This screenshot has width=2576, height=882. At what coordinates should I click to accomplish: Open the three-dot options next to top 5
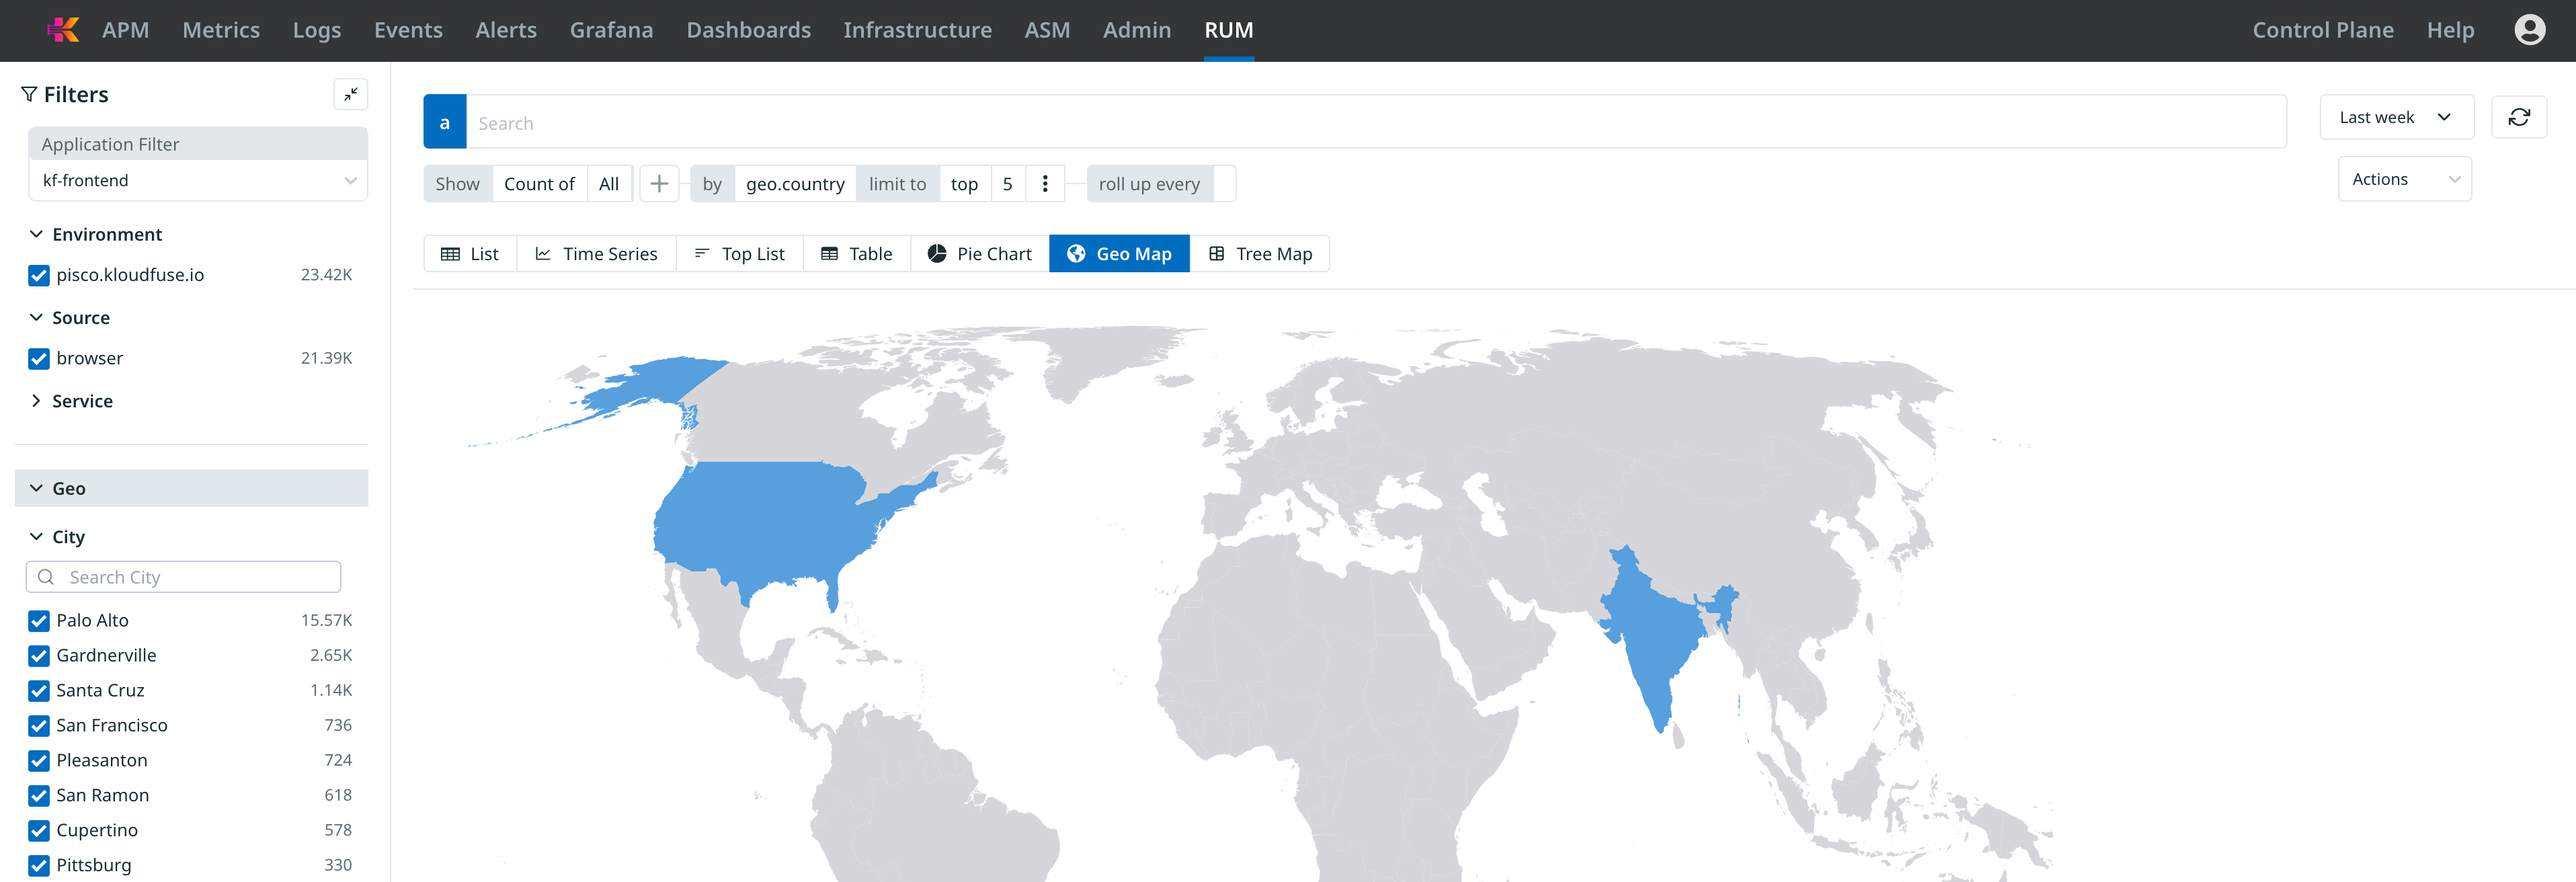1045,184
